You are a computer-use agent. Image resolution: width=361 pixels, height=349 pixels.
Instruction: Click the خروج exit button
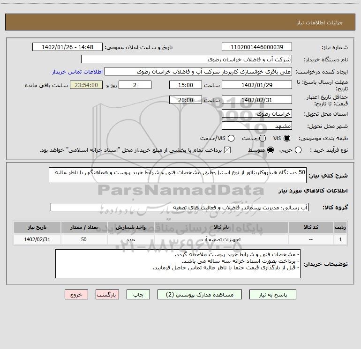pos(76,295)
